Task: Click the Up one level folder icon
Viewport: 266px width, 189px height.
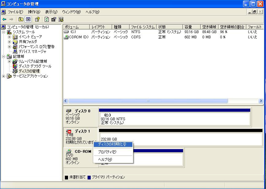Action: [21, 19]
